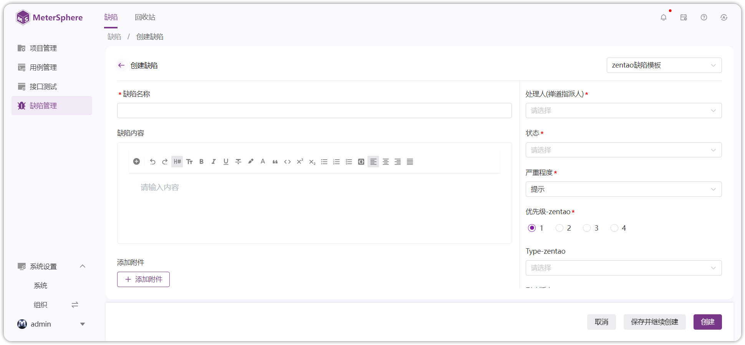This screenshot has width=745, height=345.
Task: Insert a code block
Action: tap(361, 162)
